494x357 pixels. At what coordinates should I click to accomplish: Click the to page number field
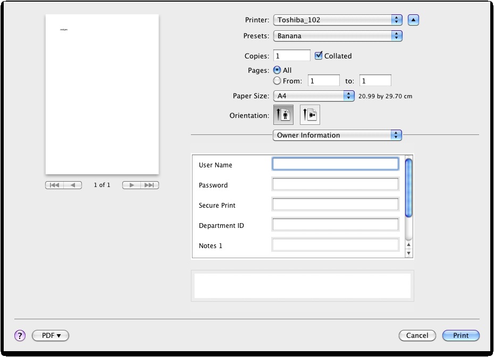375,81
